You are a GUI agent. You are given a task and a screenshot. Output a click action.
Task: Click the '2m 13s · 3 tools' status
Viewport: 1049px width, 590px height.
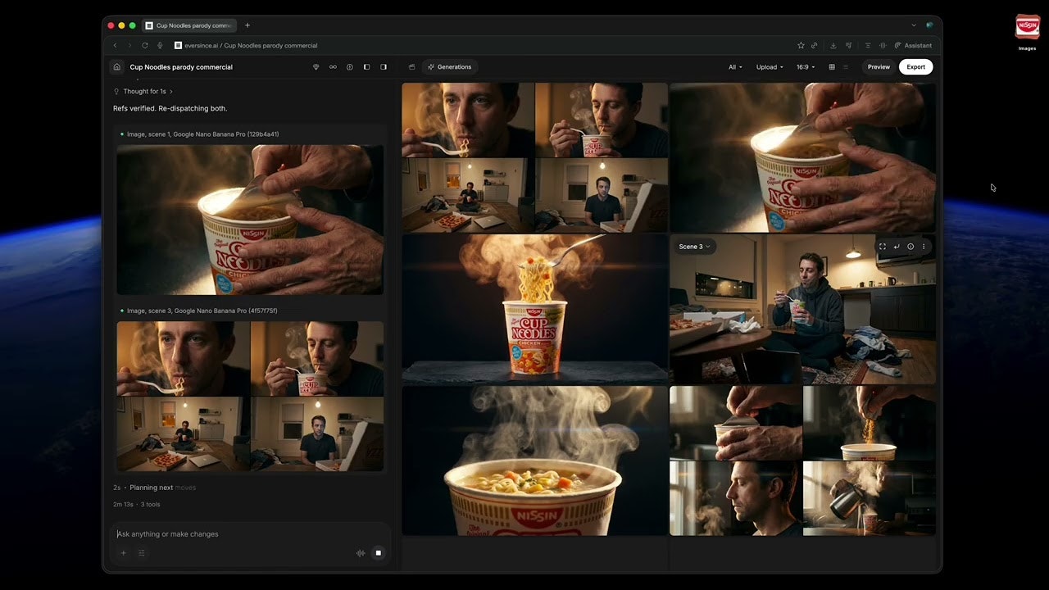tap(136, 505)
